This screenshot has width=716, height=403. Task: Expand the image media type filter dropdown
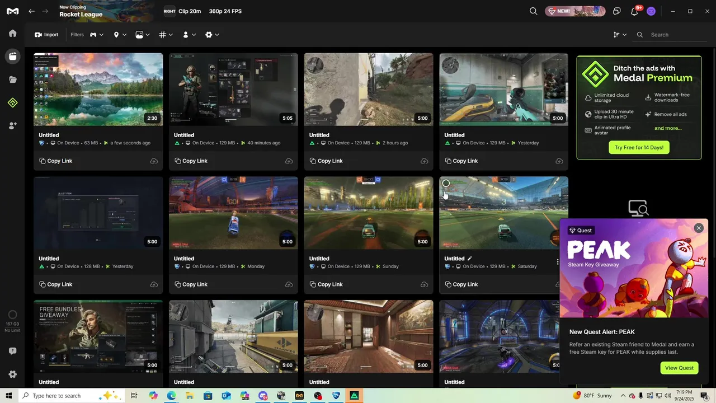point(143,35)
